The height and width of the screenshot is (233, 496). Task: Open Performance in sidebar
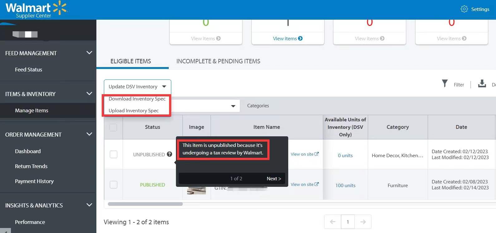pyautogui.click(x=30, y=222)
